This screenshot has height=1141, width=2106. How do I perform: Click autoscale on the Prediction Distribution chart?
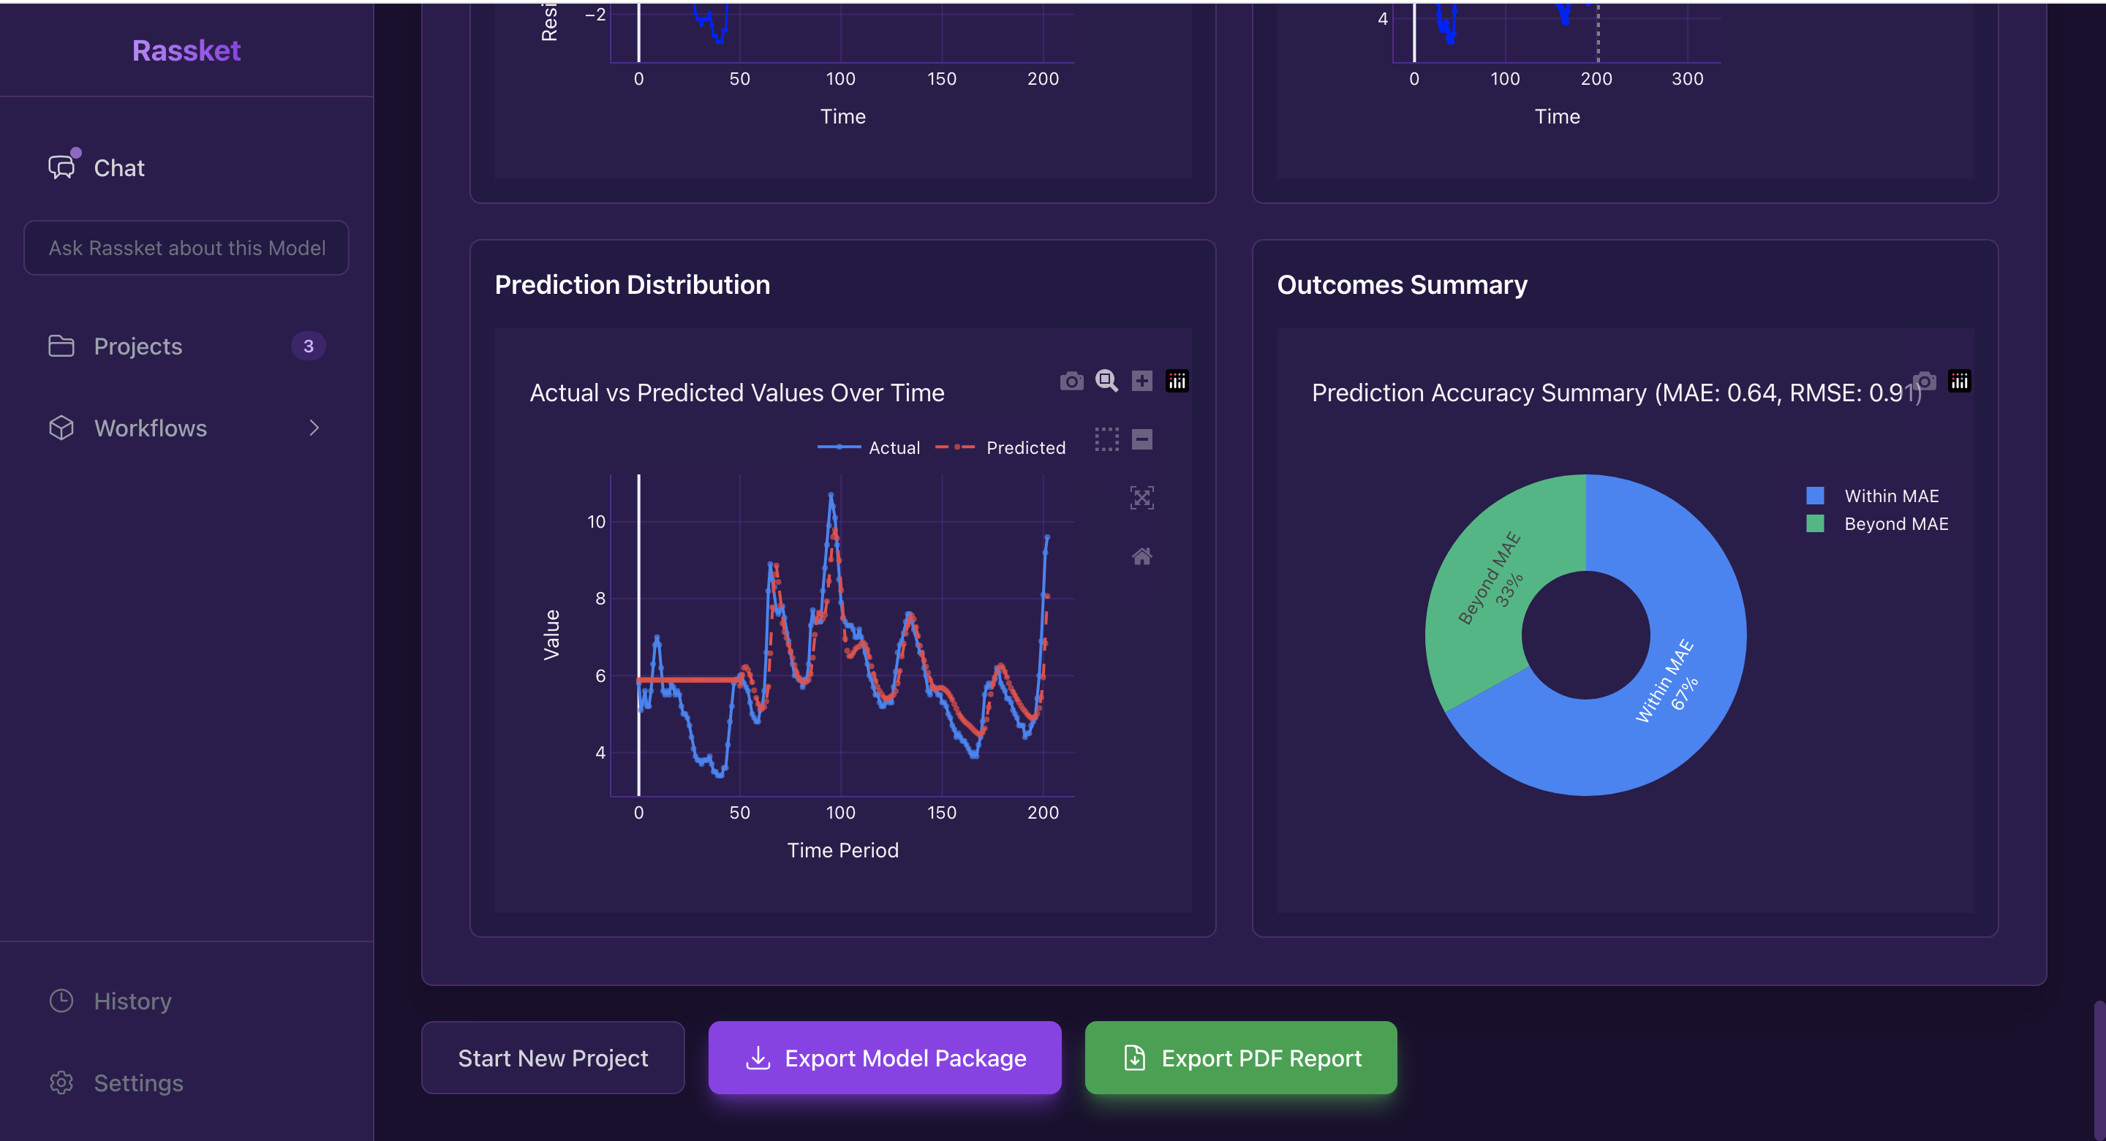[1141, 497]
